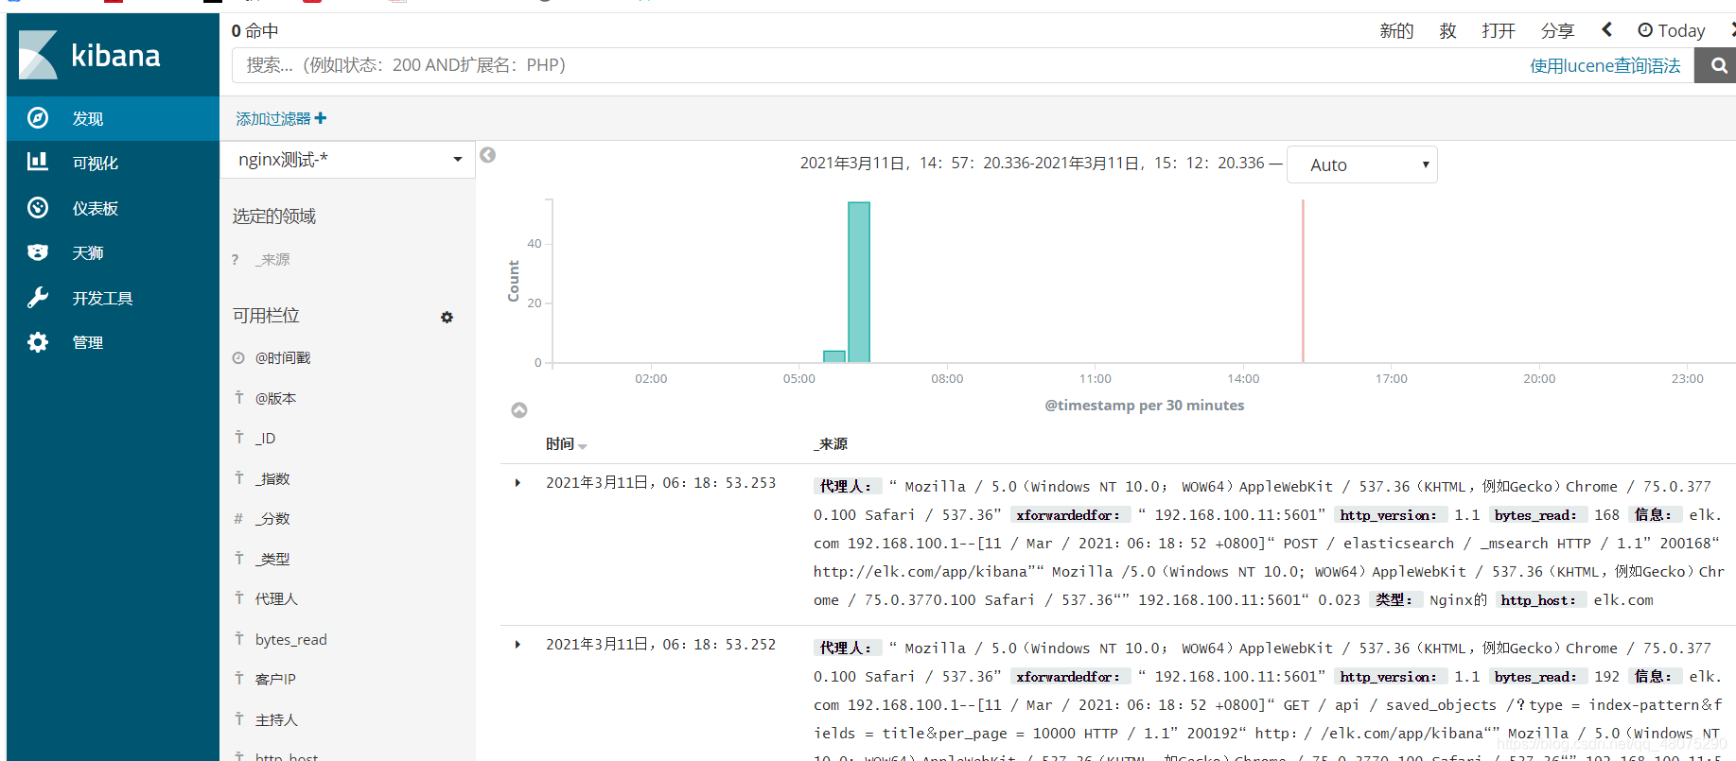The width and height of the screenshot is (1736, 761).
Task: Open the Auto interval dropdown
Action: tap(1361, 164)
